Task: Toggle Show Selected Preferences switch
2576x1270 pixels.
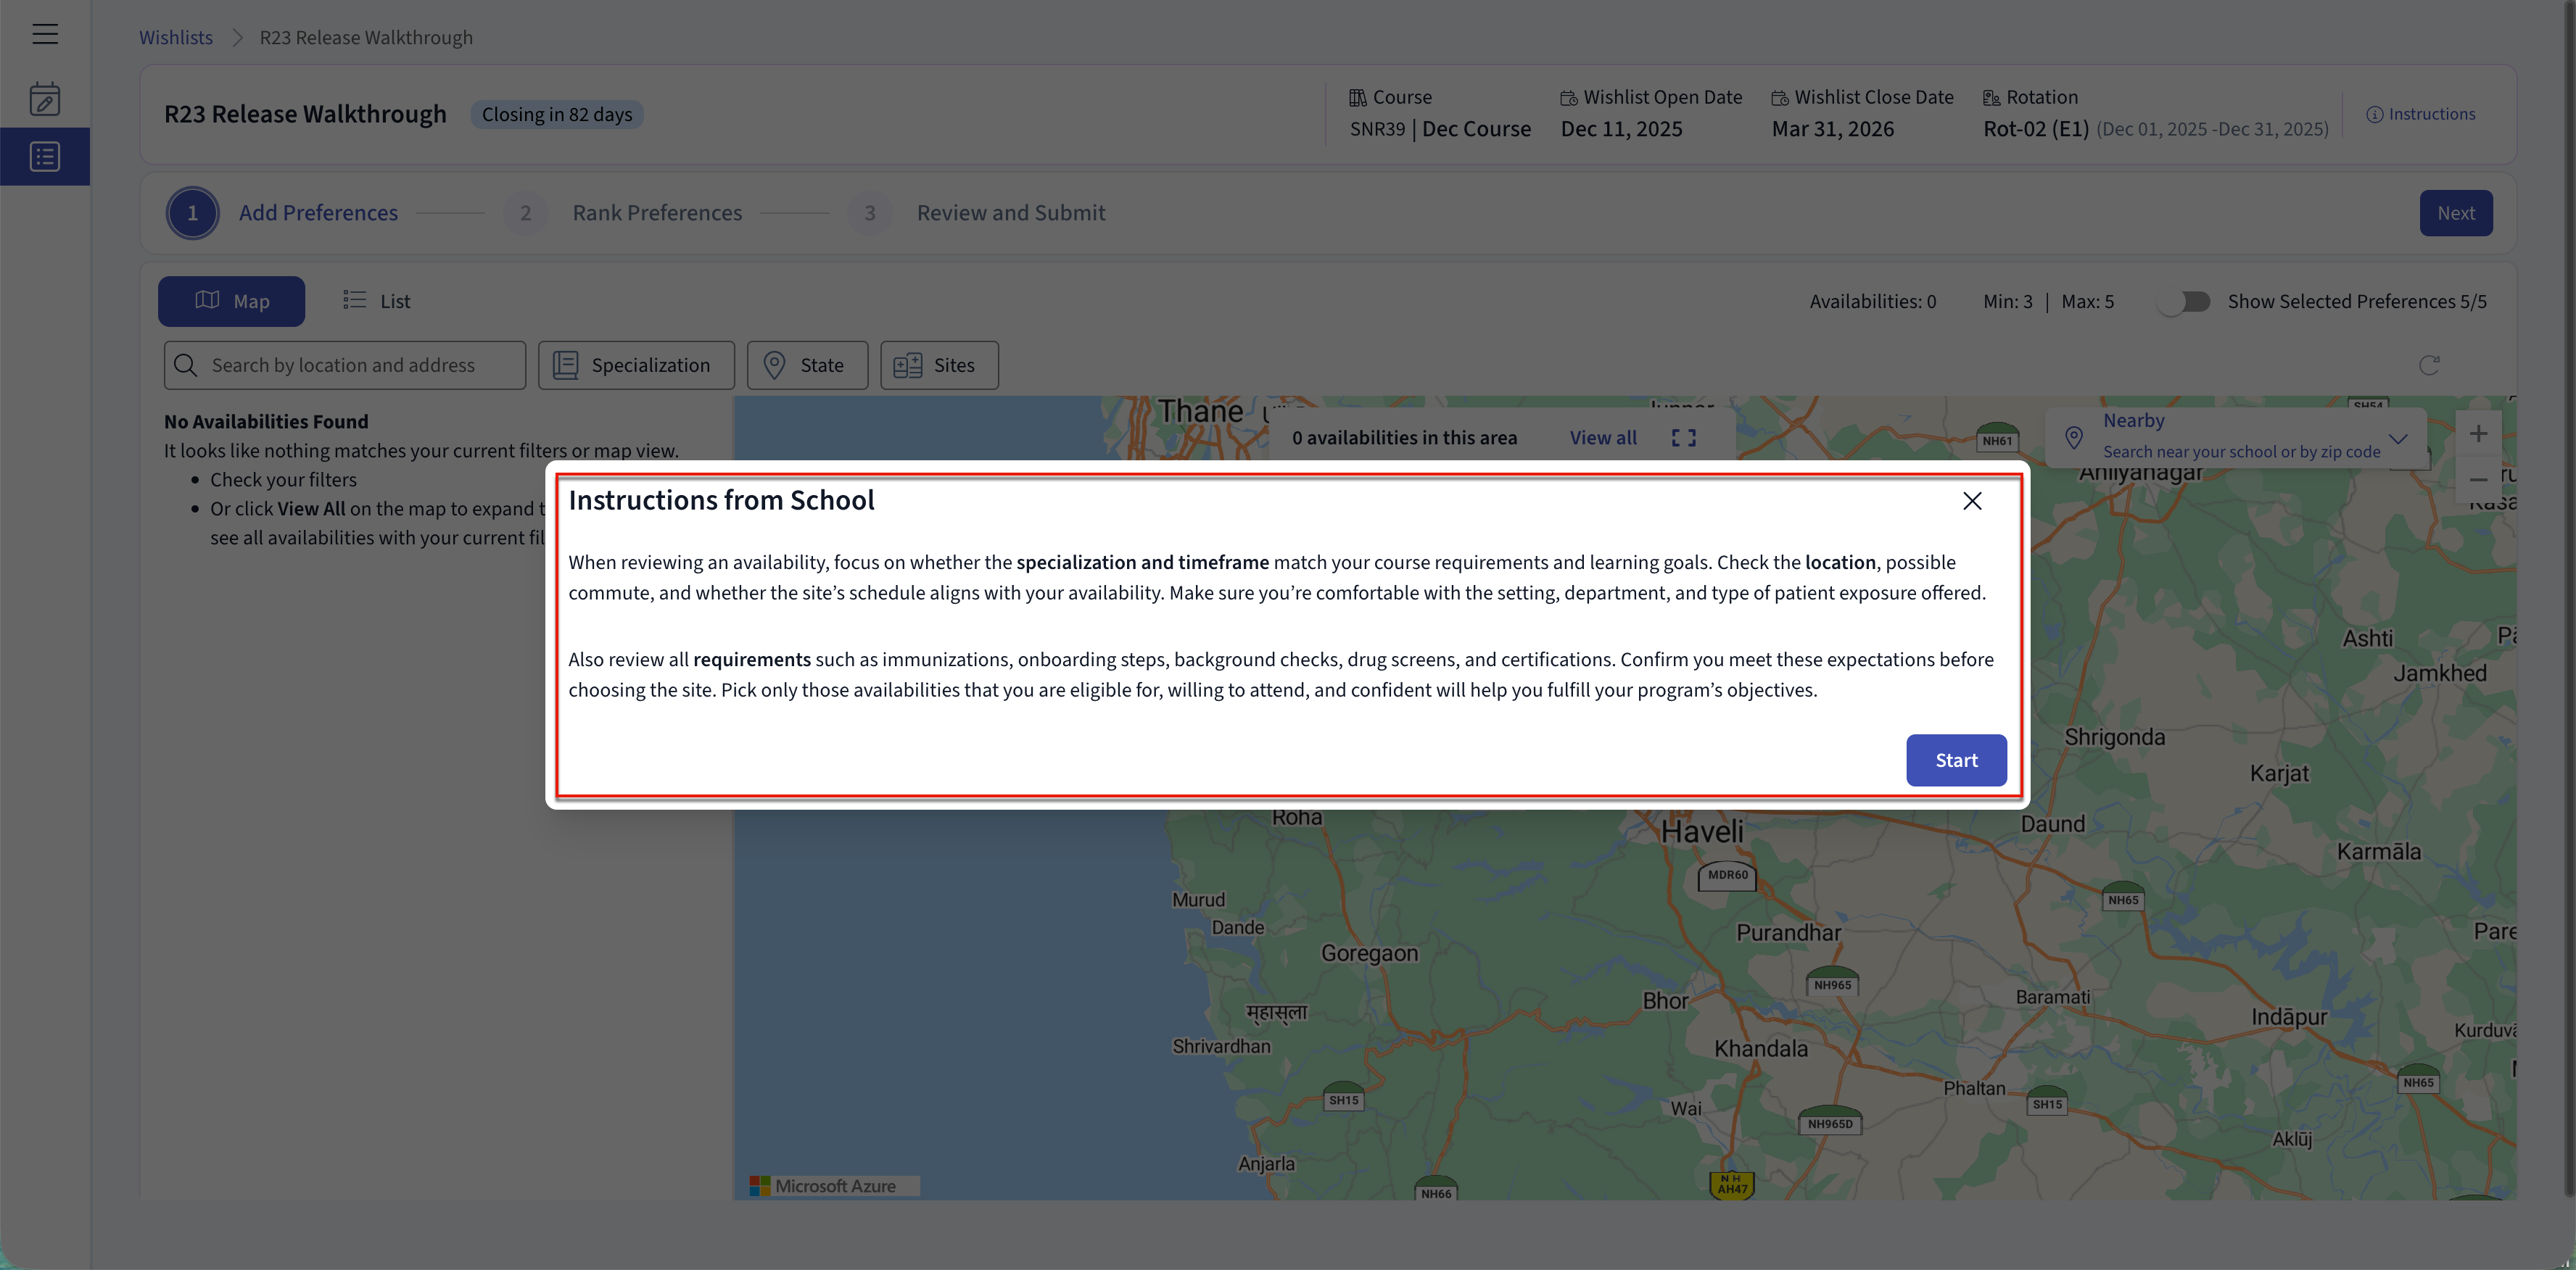Action: click(x=2184, y=302)
